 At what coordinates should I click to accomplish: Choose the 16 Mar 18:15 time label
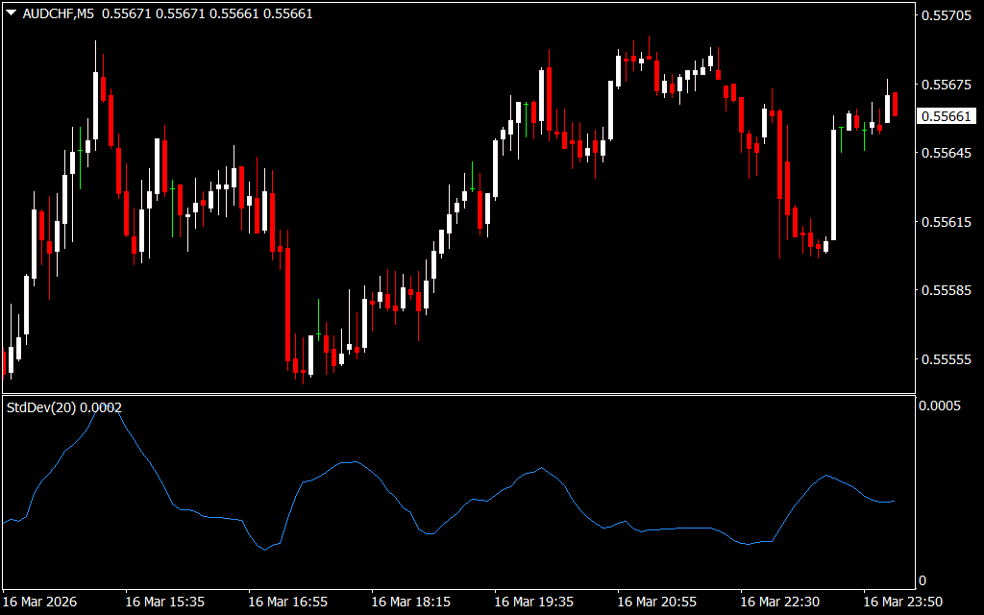tap(411, 602)
